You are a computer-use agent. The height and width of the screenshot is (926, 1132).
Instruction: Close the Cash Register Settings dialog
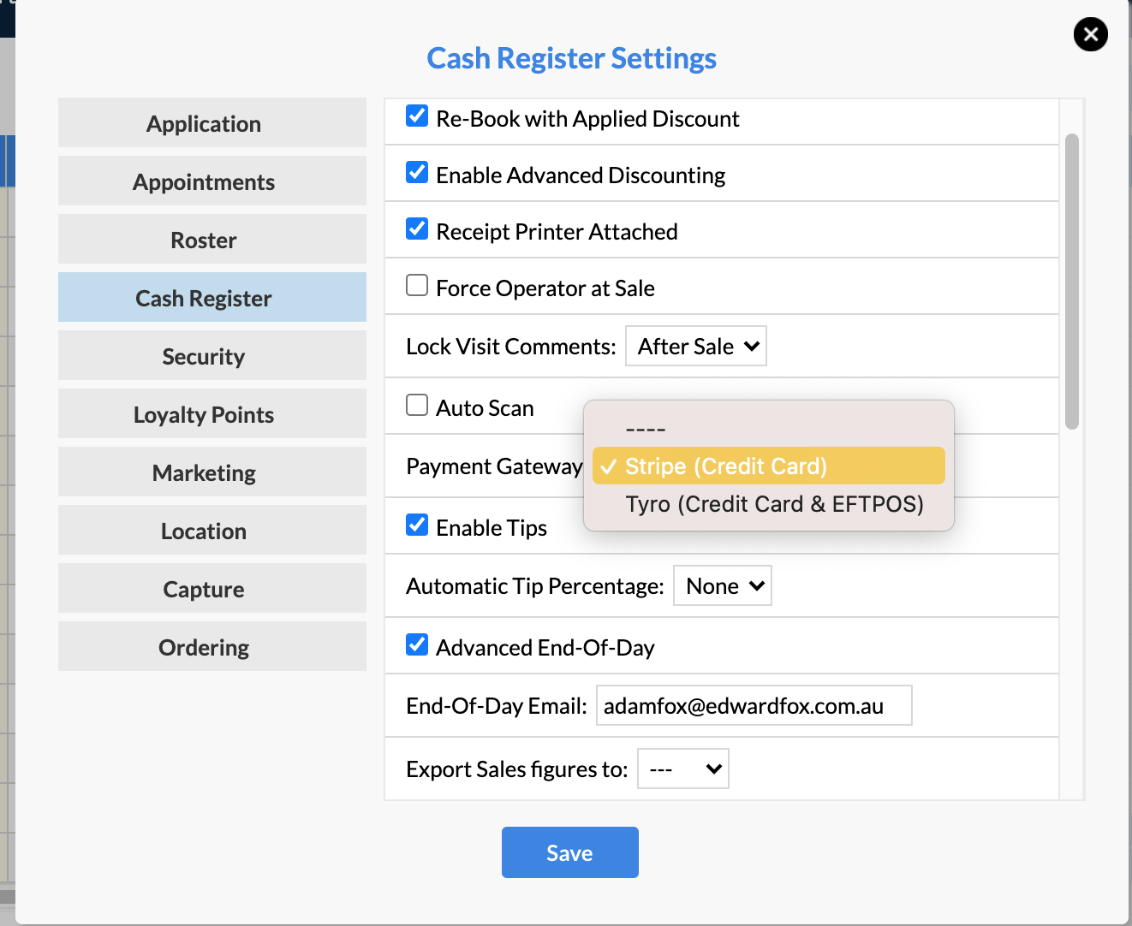[1090, 34]
